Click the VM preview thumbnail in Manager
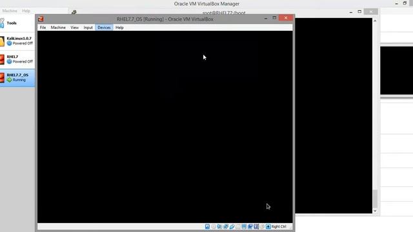This screenshot has width=413, height=232. [x=396, y=70]
